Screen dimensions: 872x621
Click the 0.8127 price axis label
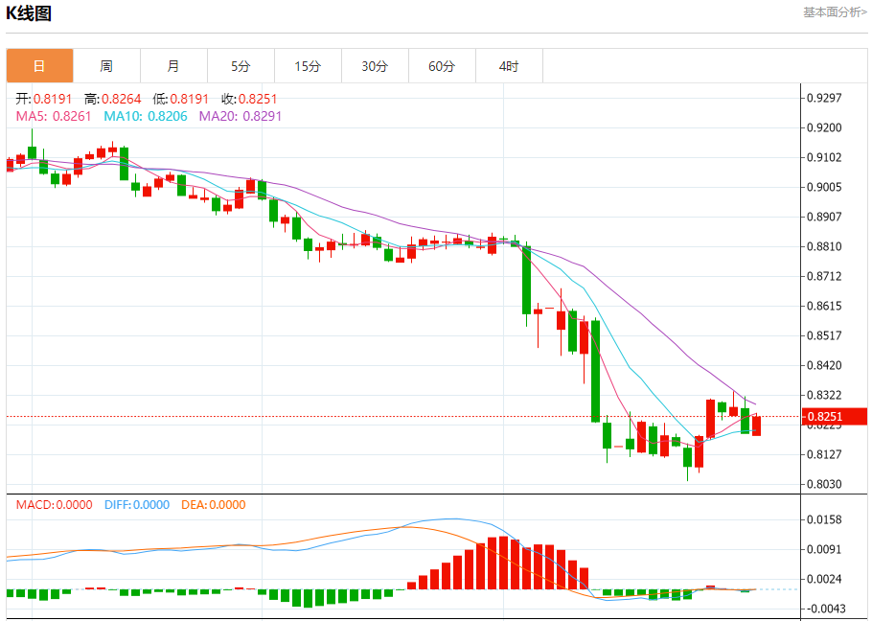click(825, 454)
